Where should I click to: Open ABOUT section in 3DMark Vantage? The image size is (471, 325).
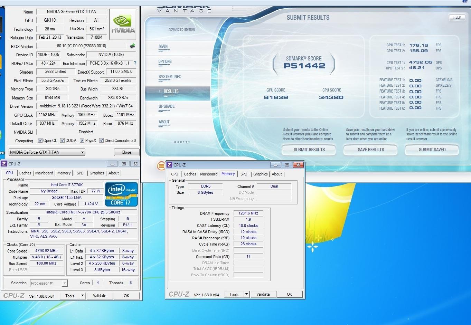click(x=178, y=123)
